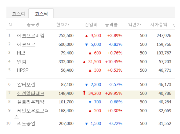Click current price 253,500
This screenshot has width=180, height=134.
click(66, 36)
